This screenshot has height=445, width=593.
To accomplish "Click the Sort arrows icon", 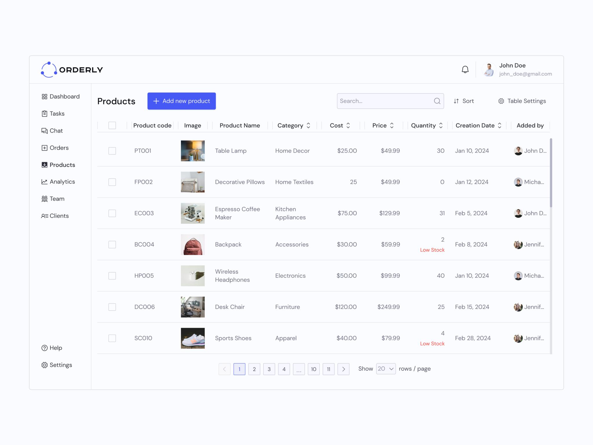I will pyautogui.click(x=456, y=101).
